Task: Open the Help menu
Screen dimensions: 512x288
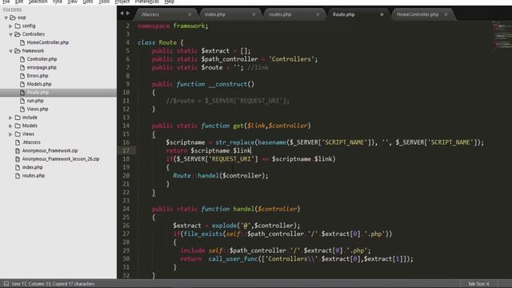Action: [169, 2]
